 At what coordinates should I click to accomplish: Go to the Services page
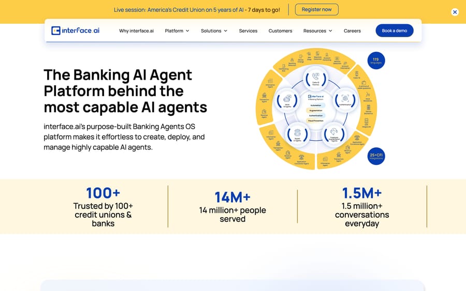coord(248,31)
